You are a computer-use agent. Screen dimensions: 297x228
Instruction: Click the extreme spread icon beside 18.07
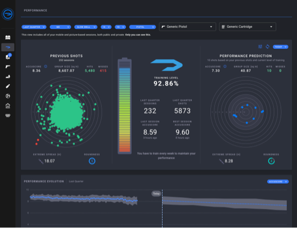coord(41,161)
